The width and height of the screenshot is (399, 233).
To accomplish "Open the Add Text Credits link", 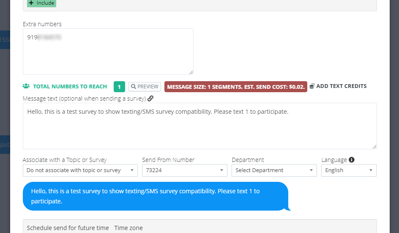I will tap(341, 86).
